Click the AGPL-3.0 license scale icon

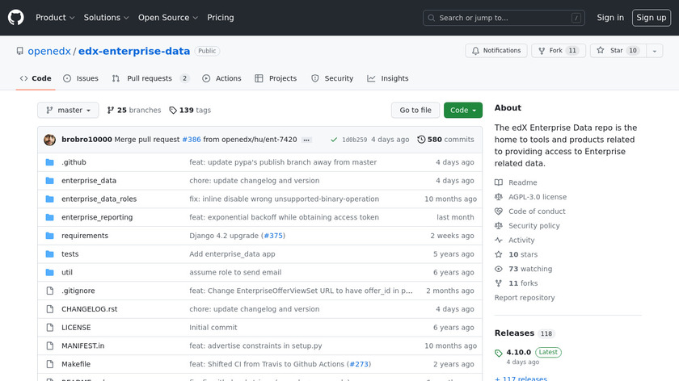click(499, 197)
